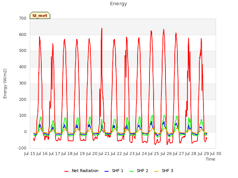This screenshot has height=178, width=238.
Task: Click the SI_met annotation label
Action: coord(40,16)
